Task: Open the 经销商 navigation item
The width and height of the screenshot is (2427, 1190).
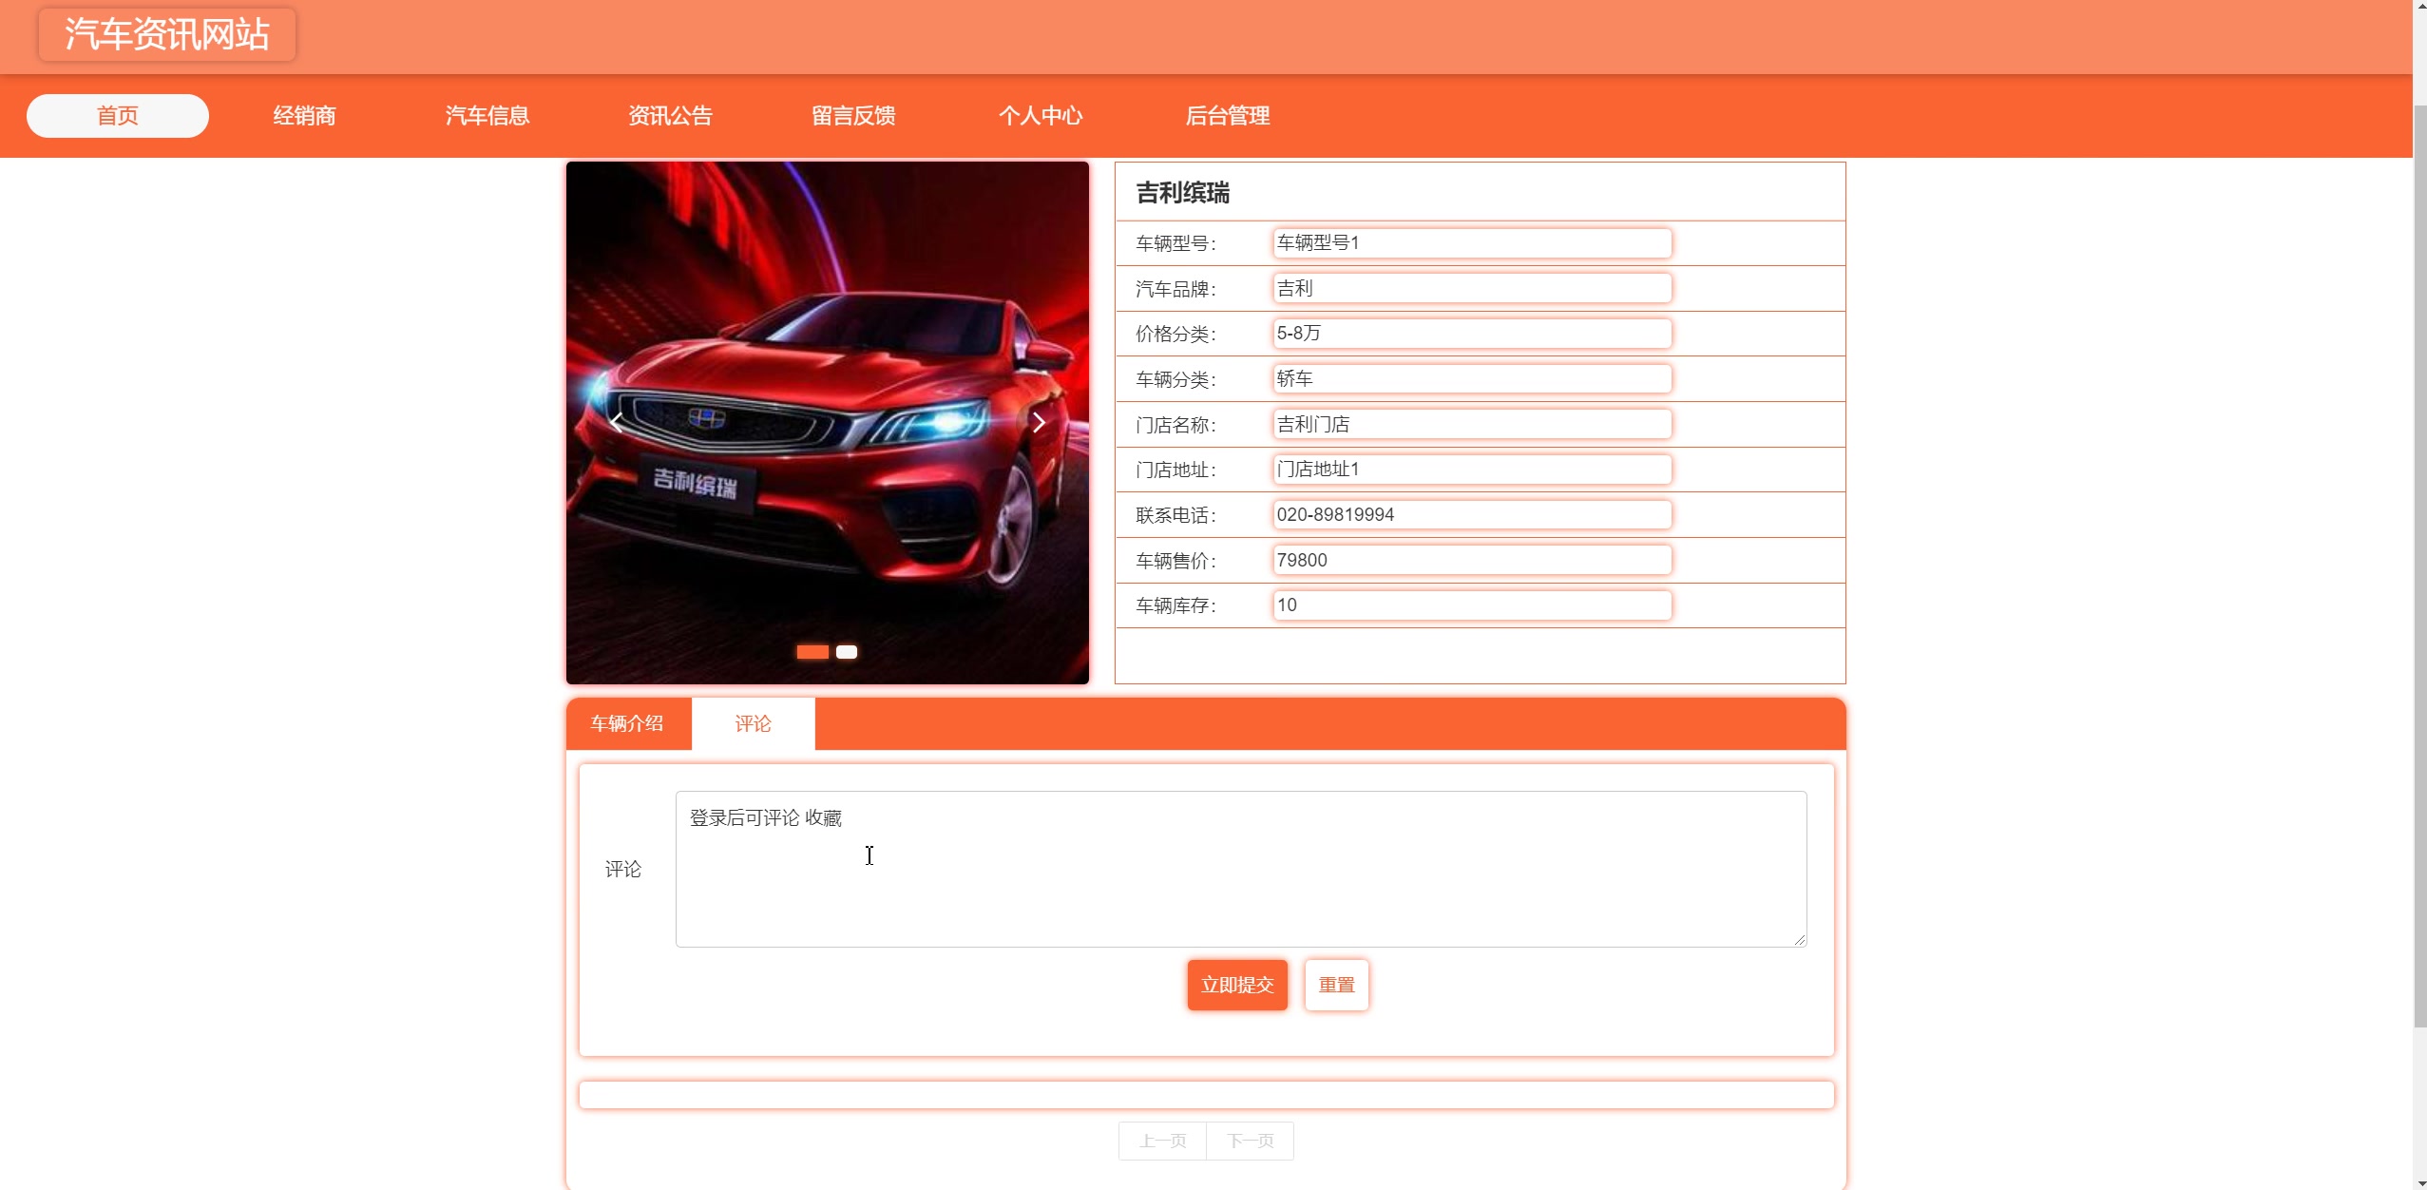Action: [304, 116]
